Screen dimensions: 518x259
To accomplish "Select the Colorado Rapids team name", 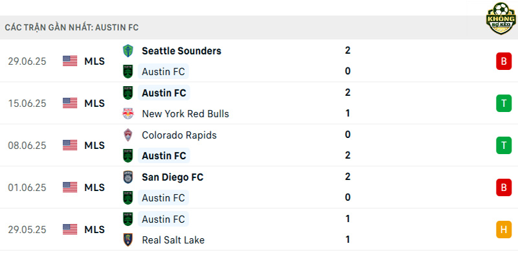I will pyautogui.click(x=179, y=135).
